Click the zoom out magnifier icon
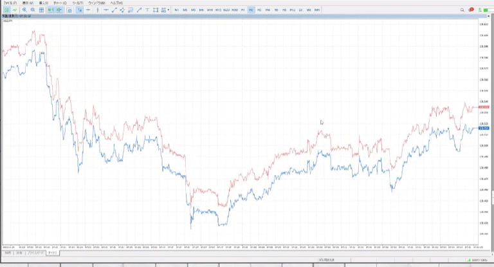 click(x=33, y=10)
